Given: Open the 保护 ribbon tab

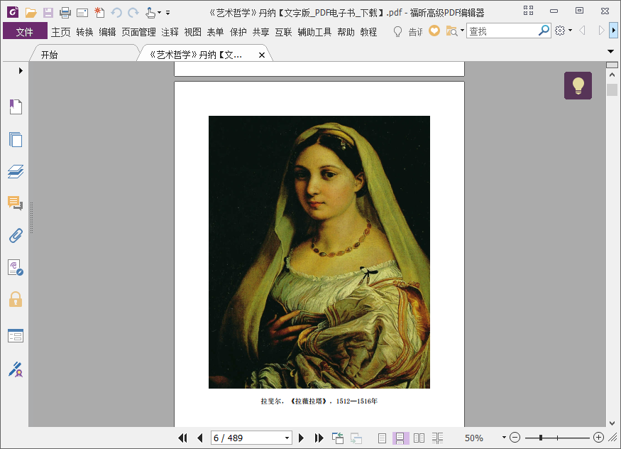Looking at the screenshot, I should 238,32.
